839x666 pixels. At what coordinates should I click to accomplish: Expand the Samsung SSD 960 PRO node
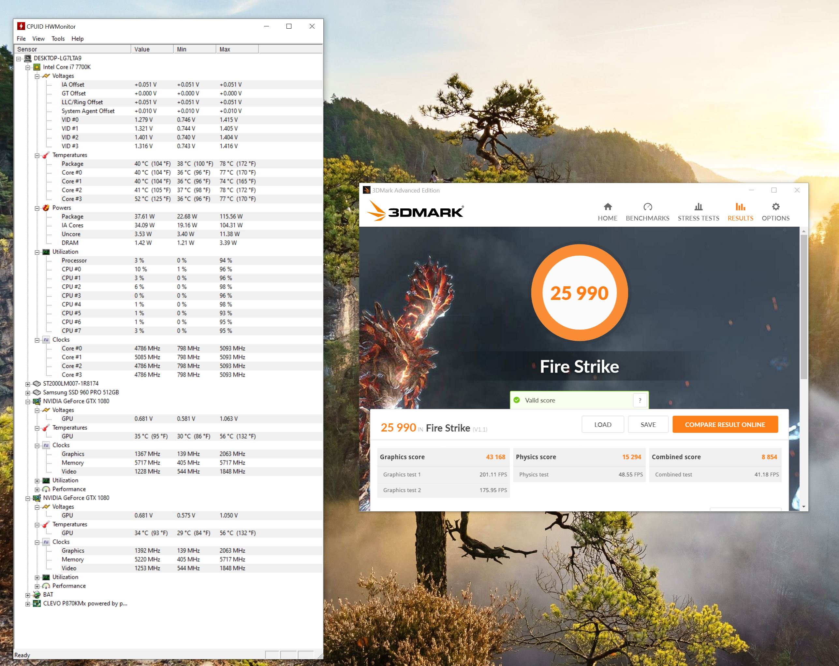(28, 393)
